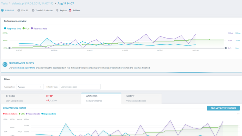Viewport: 242px width, 136px height.
Task: Click the RUNNING status icon
Action: (x=2, y=10)
